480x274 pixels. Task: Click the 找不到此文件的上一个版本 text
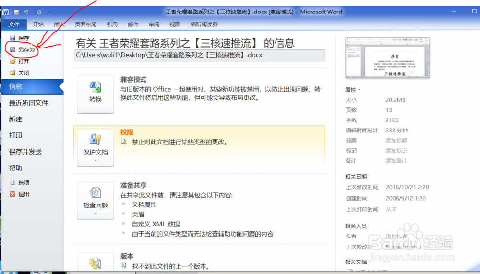tap(171, 267)
